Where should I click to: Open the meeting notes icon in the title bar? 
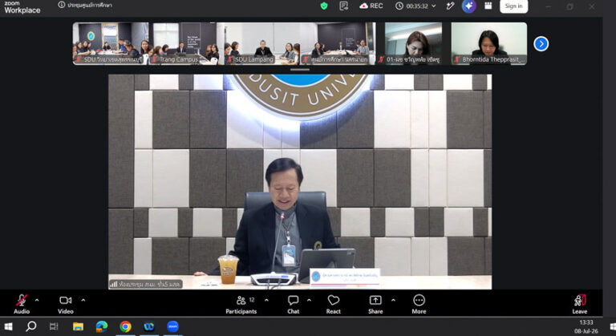tap(344, 6)
